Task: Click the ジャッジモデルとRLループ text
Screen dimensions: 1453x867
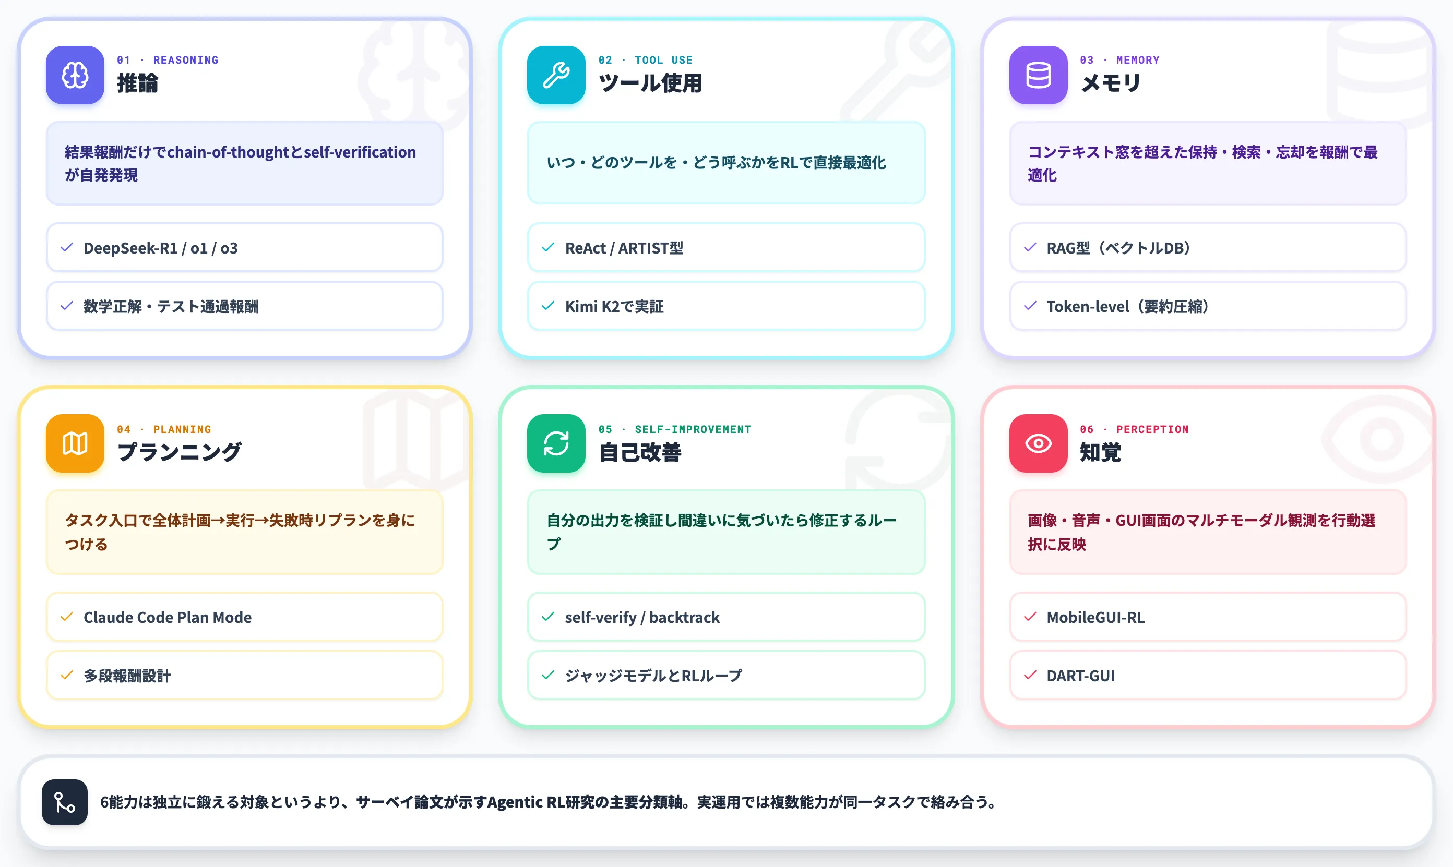Action: (x=653, y=676)
